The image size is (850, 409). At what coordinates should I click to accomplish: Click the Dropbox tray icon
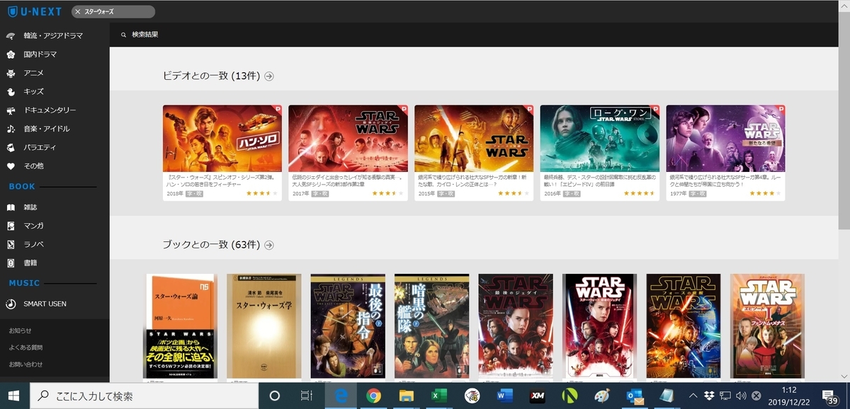click(709, 396)
